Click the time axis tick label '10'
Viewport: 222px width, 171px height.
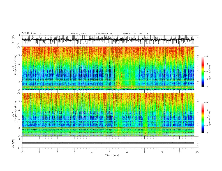197,152
